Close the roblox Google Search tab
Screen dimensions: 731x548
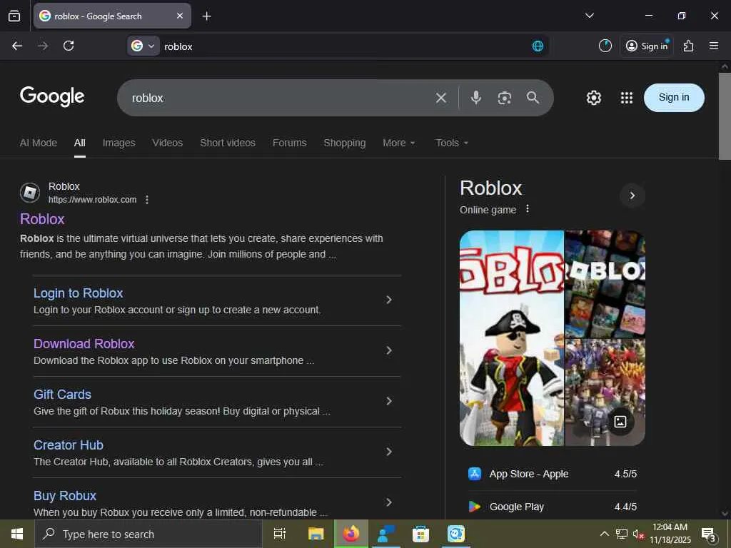(180, 16)
